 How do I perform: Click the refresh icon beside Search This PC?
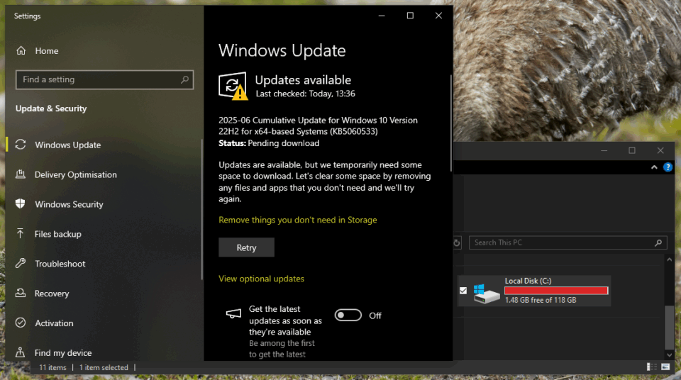(456, 242)
